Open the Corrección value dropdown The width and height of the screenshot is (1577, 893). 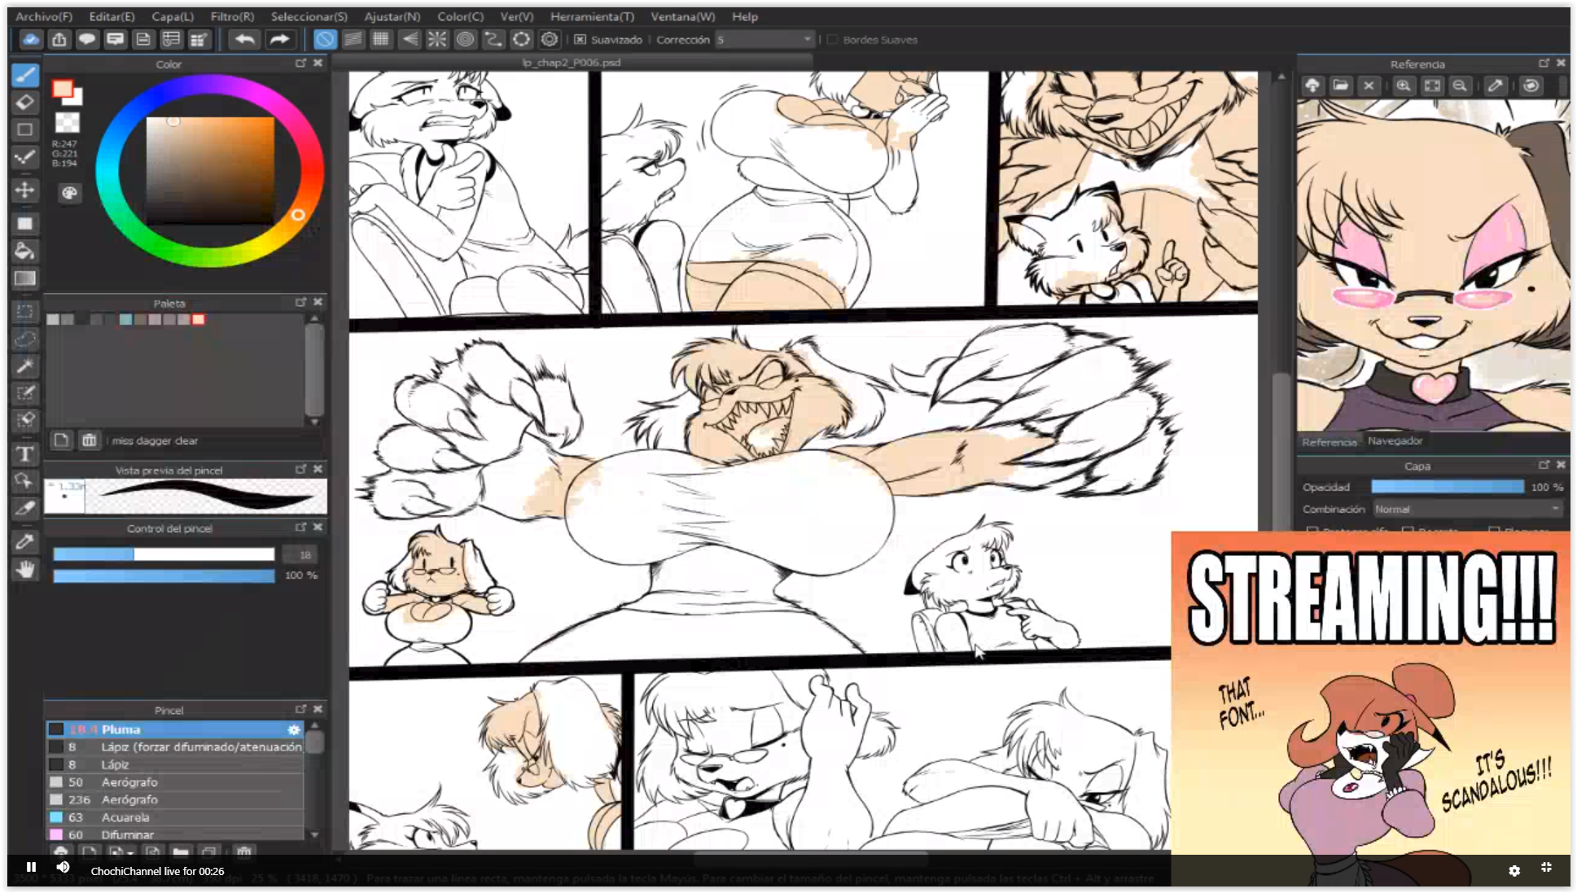click(807, 39)
